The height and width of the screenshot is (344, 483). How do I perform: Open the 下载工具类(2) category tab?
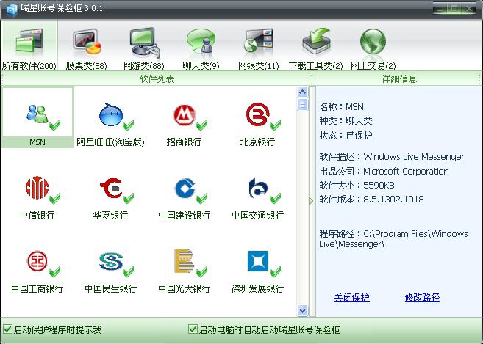point(315,48)
